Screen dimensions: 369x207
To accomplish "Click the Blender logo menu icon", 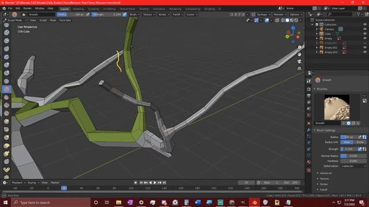I will tap(4, 8).
